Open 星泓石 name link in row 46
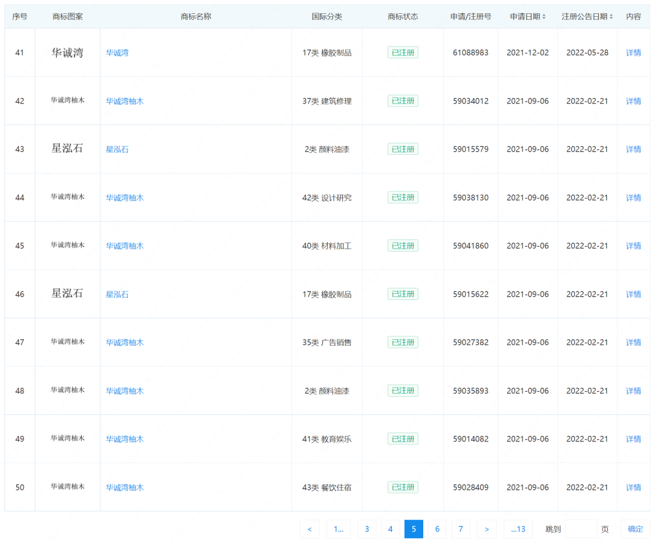Image resolution: width=653 pixels, height=543 pixels. pos(117,294)
